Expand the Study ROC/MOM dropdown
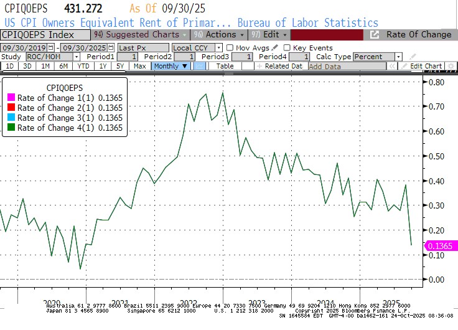Viewport: 458px width, 330px height. pos(77,57)
